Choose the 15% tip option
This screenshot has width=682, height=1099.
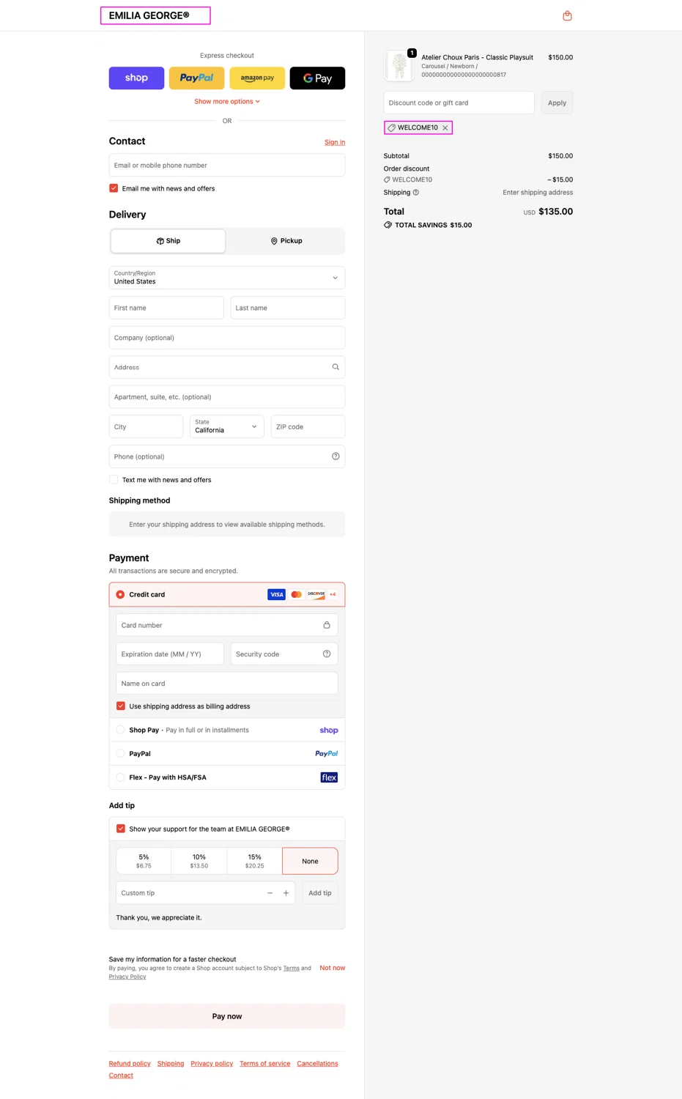coord(255,861)
